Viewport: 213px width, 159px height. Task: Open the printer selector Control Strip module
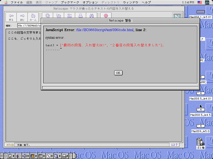point(65,156)
